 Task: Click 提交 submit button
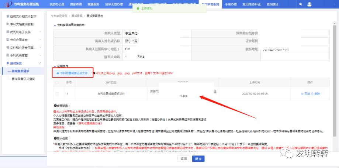click(198, 159)
